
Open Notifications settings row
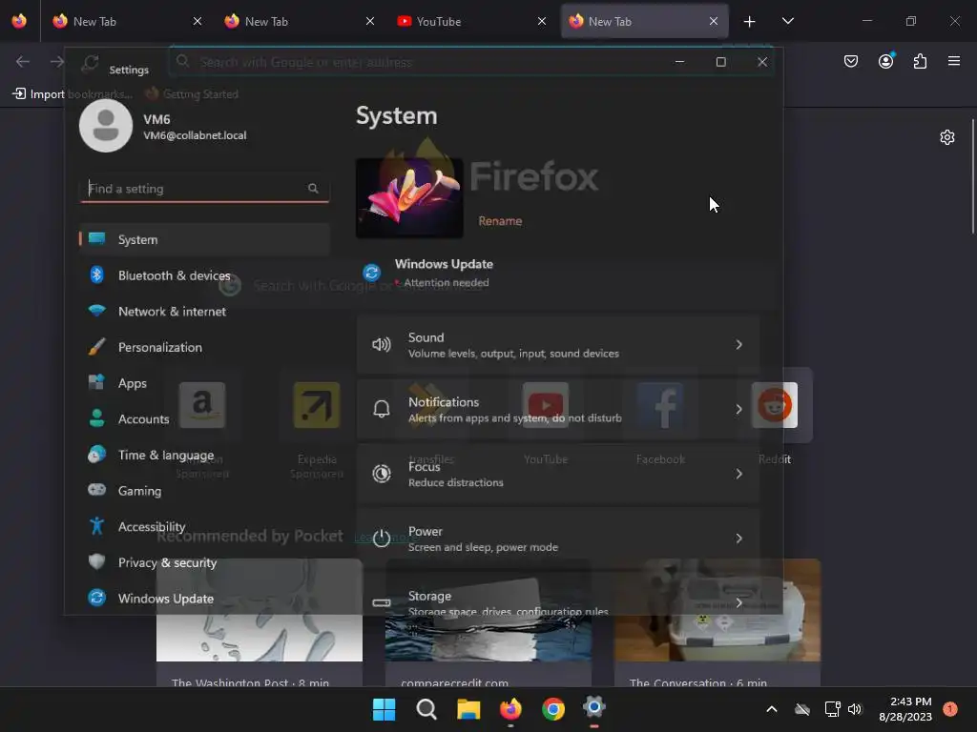[x=558, y=410]
